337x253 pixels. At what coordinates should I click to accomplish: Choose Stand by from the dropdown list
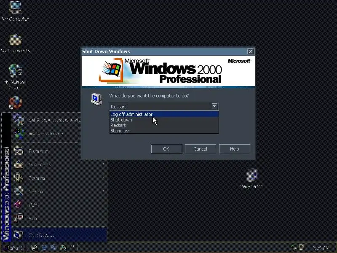(x=164, y=131)
